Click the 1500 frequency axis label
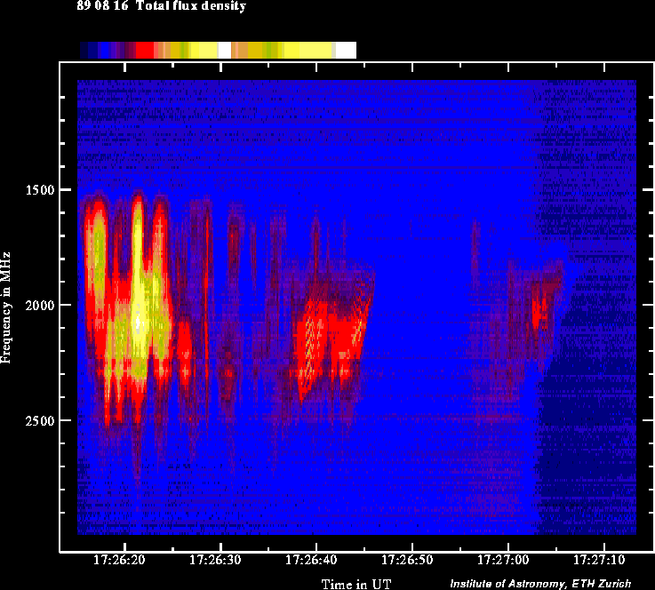The width and height of the screenshot is (655, 590). (x=40, y=190)
